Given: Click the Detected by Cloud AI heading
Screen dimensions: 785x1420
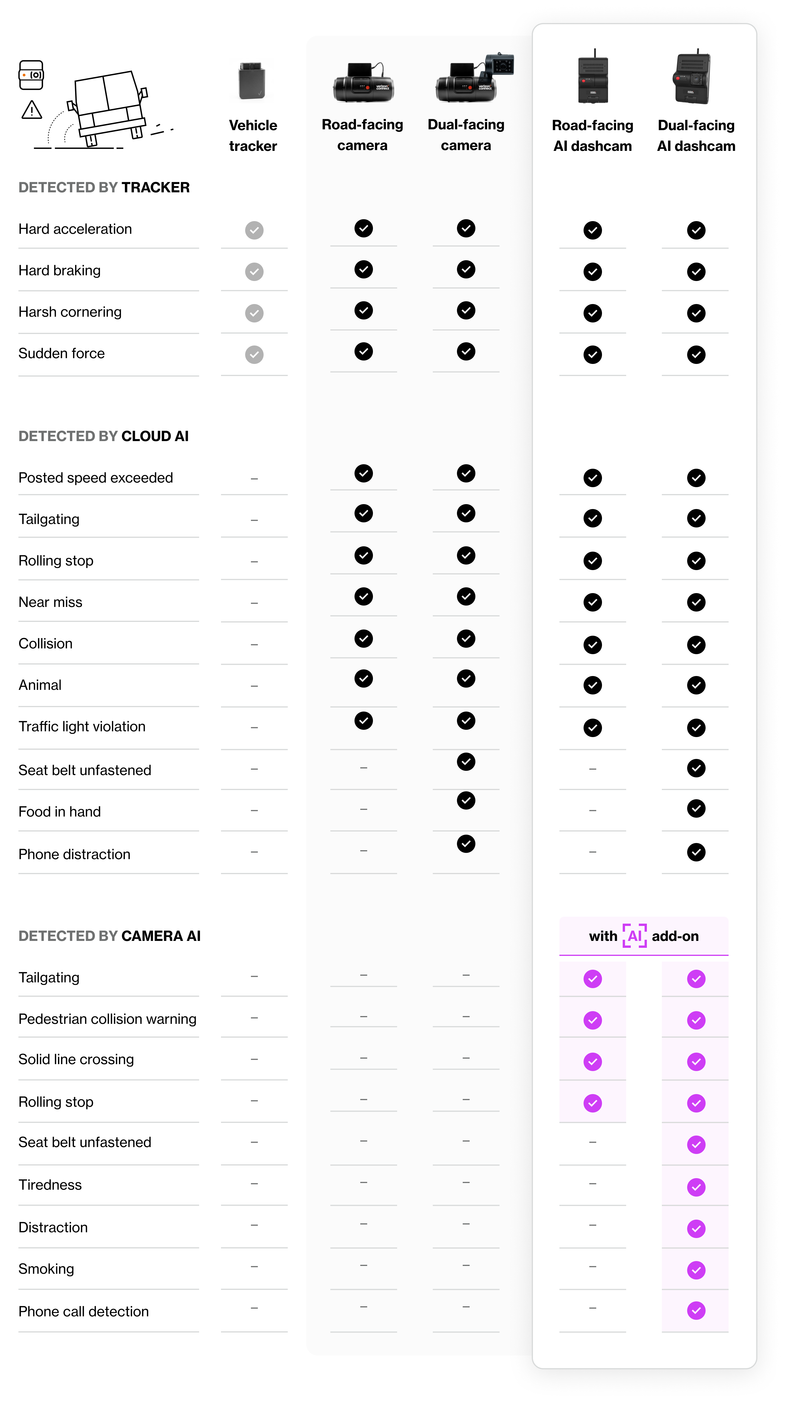Looking at the screenshot, I should coord(104,436).
